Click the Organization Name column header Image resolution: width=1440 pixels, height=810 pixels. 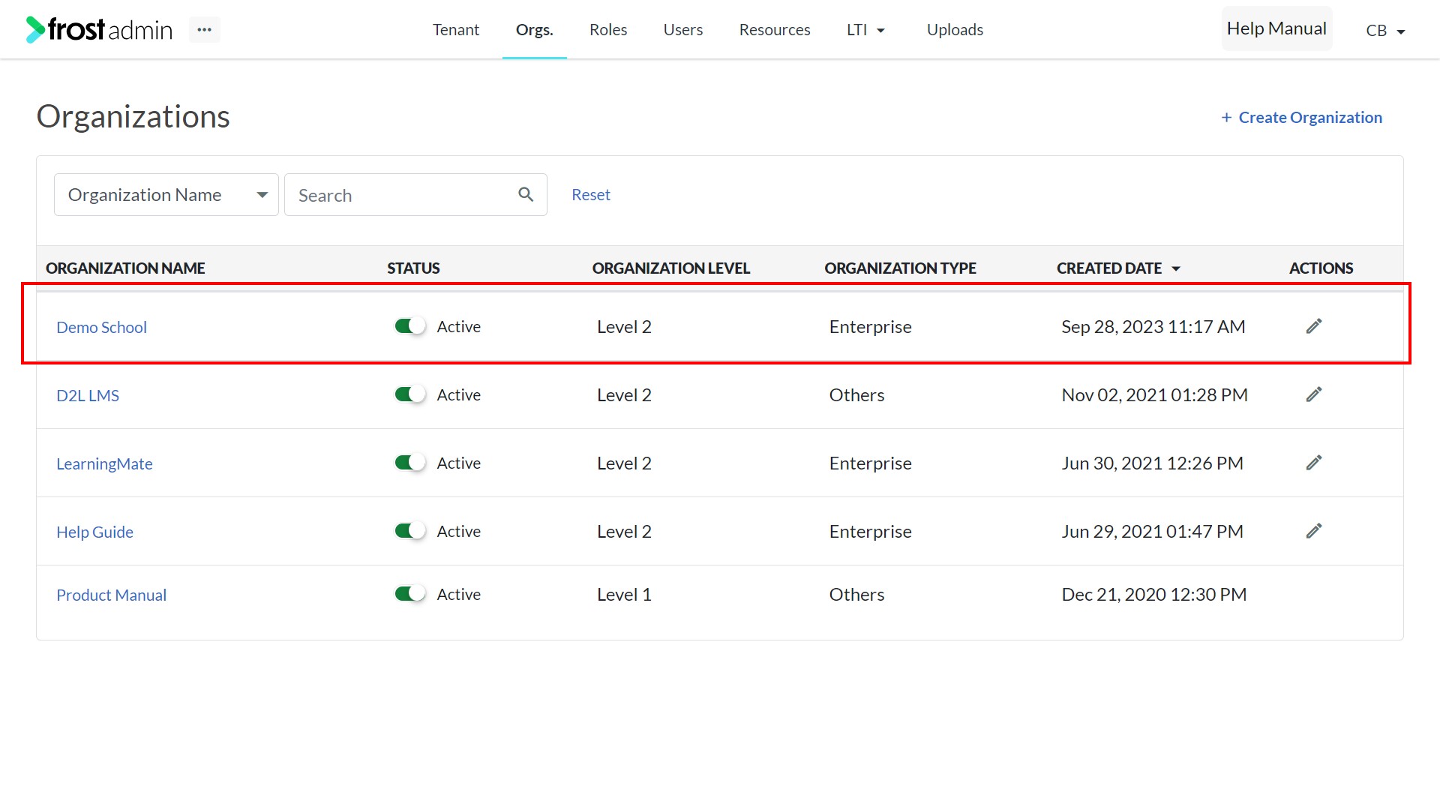point(125,268)
